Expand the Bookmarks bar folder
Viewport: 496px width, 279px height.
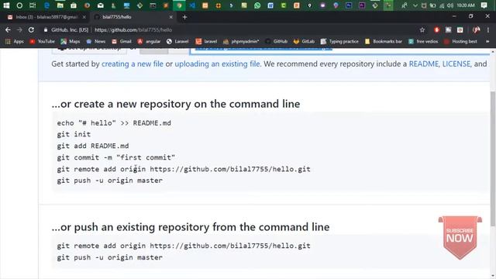pyautogui.click(x=384, y=41)
